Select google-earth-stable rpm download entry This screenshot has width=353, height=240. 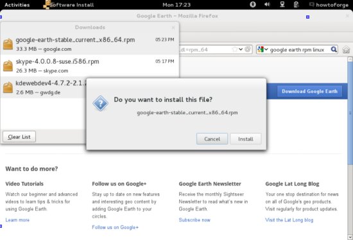point(90,44)
